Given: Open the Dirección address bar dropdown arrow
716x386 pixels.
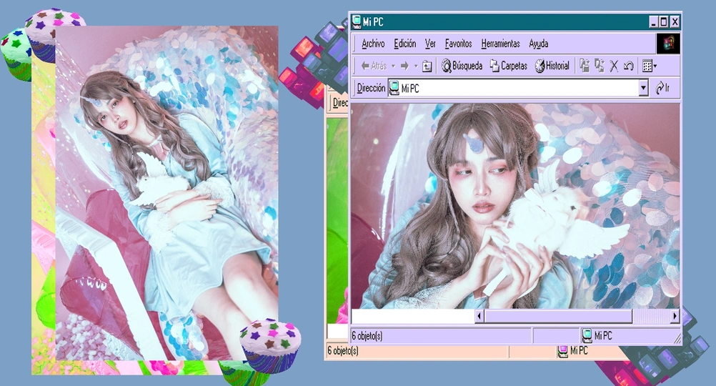Looking at the screenshot, I should (643, 88).
